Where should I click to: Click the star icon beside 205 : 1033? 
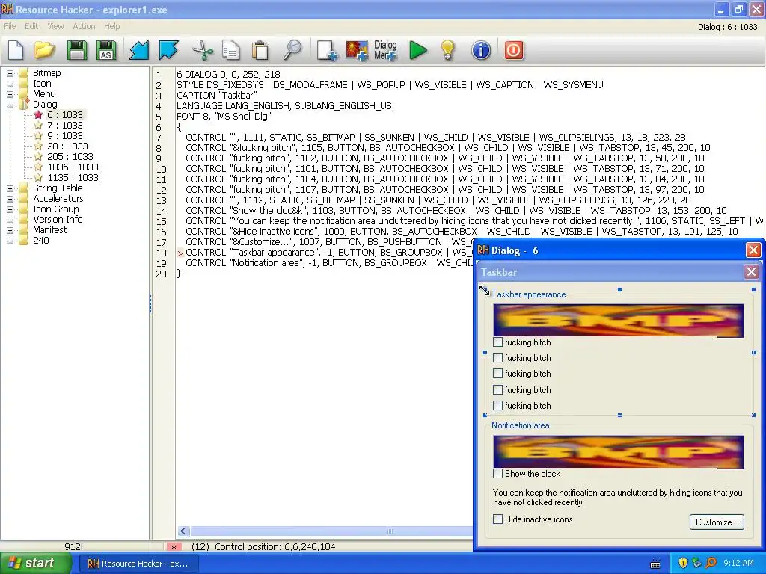pyautogui.click(x=38, y=157)
